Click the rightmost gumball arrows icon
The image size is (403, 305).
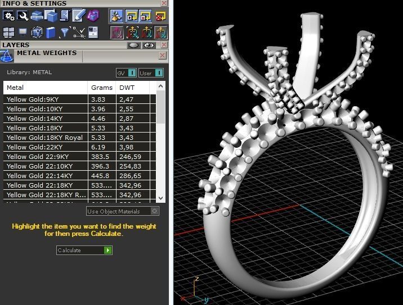tap(161, 33)
